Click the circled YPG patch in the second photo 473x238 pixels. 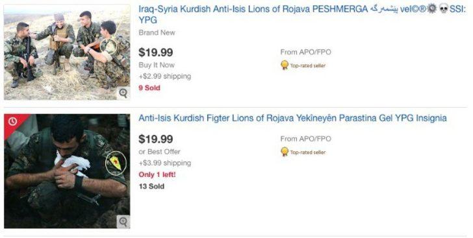point(116,164)
